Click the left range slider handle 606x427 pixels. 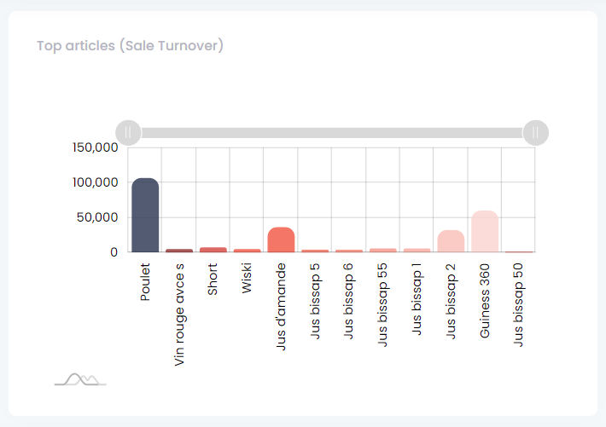[x=128, y=133]
